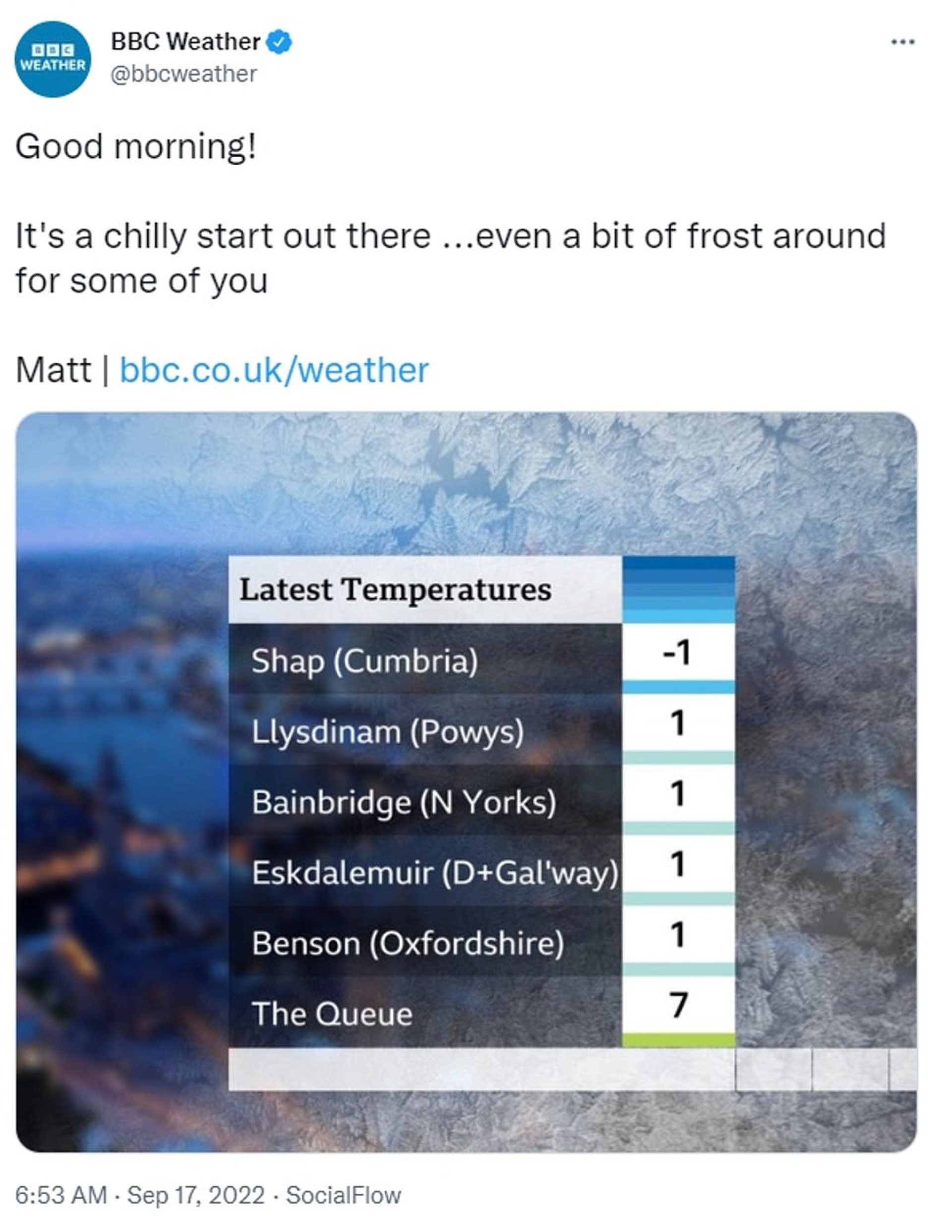Click the SocialFlow source label
Image resolution: width=942 pixels, height=1229 pixels.
343,1195
